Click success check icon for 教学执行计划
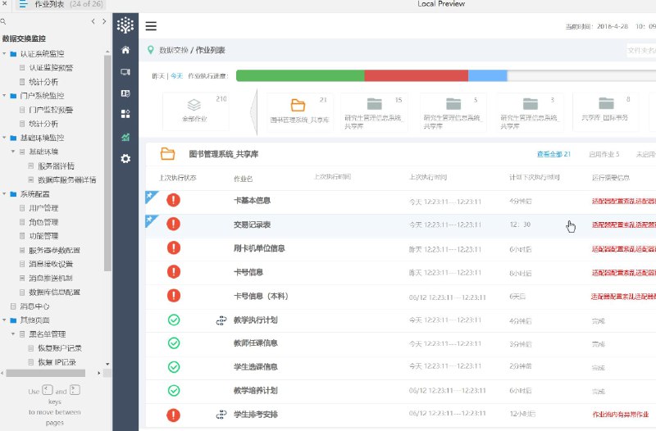Viewport: 656px width, 431px height. tap(174, 320)
